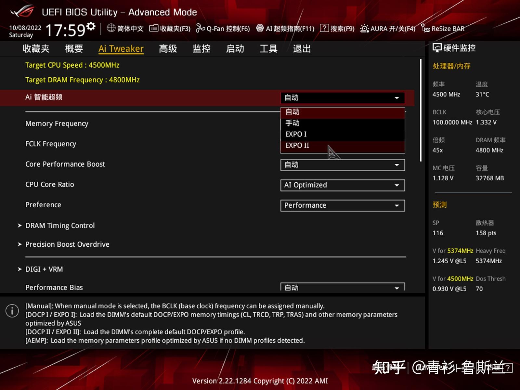Screen dimensions: 520x390
Task: Click the 搜索(F9) label
Action: 343,29
